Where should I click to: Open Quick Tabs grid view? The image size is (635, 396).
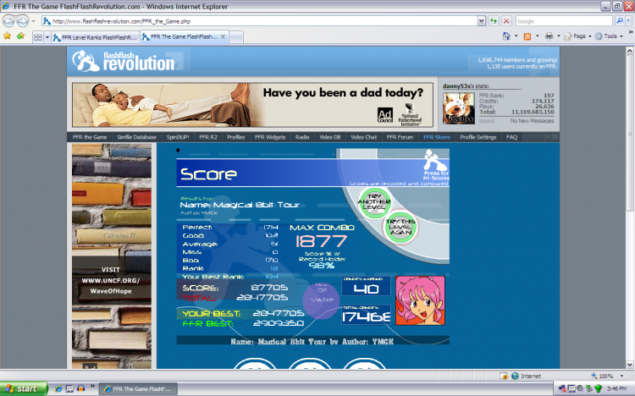point(37,37)
